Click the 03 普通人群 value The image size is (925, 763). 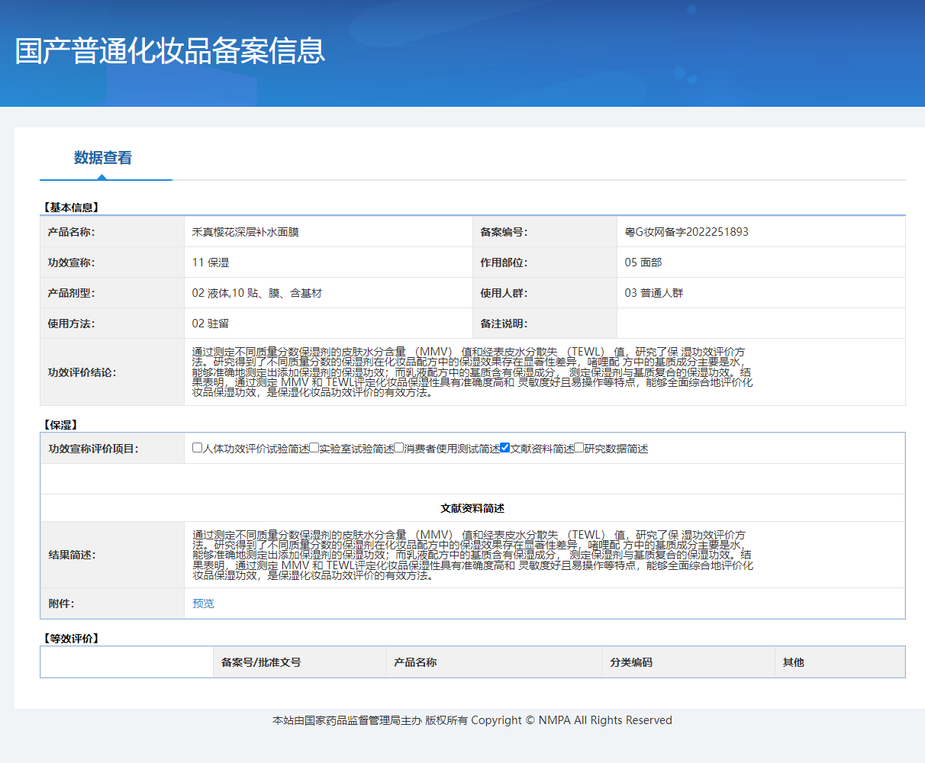tap(654, 293)
